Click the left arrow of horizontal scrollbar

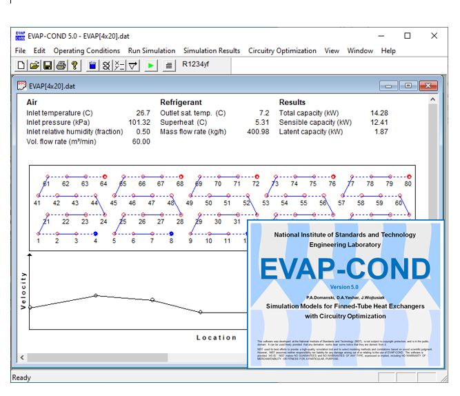tap(21, 357)
